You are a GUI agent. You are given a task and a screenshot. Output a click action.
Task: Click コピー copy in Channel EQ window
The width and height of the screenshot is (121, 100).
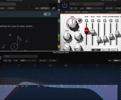coord(23,61)
